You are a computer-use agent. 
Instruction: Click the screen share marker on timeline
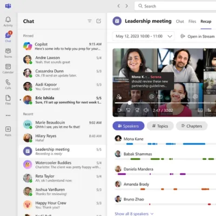point(160,97)
